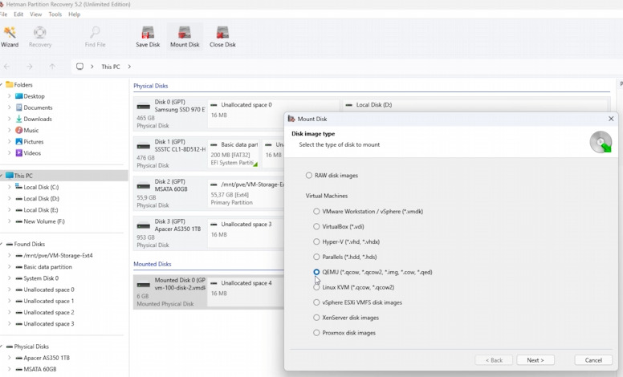This screenshot has width=623, height=377.
Task: Click the up-level navigation arrow
Action: click(x=52, y=67)
